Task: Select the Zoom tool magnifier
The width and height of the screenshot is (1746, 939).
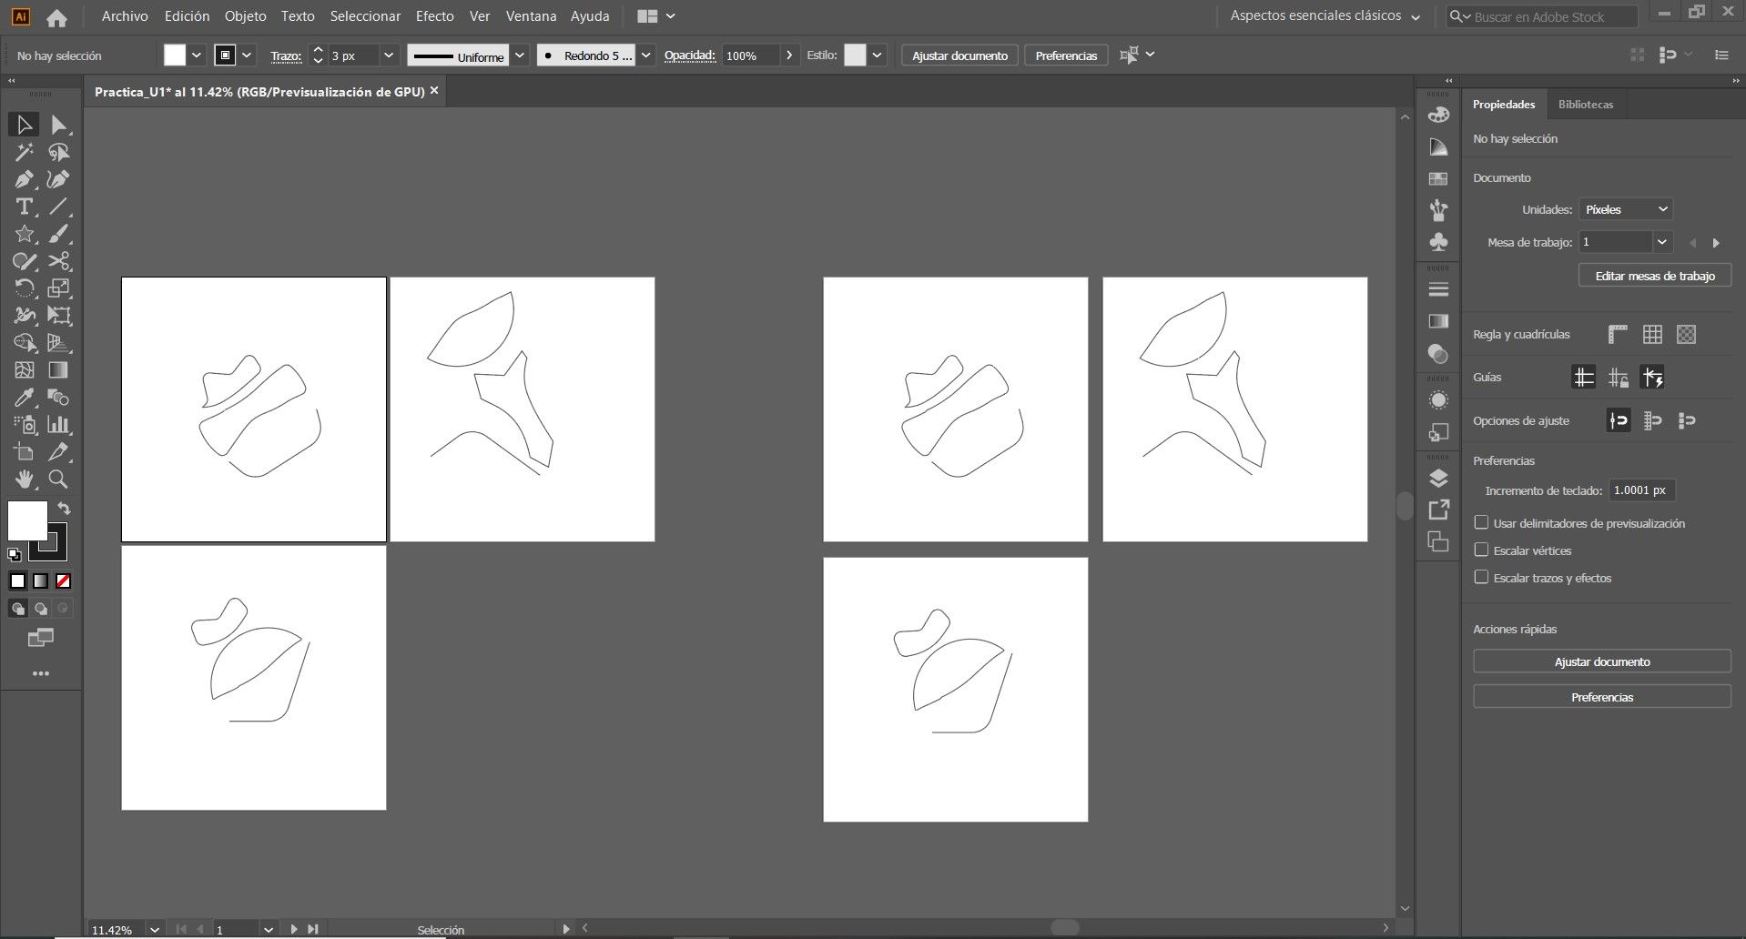Action: click(59, 480)
